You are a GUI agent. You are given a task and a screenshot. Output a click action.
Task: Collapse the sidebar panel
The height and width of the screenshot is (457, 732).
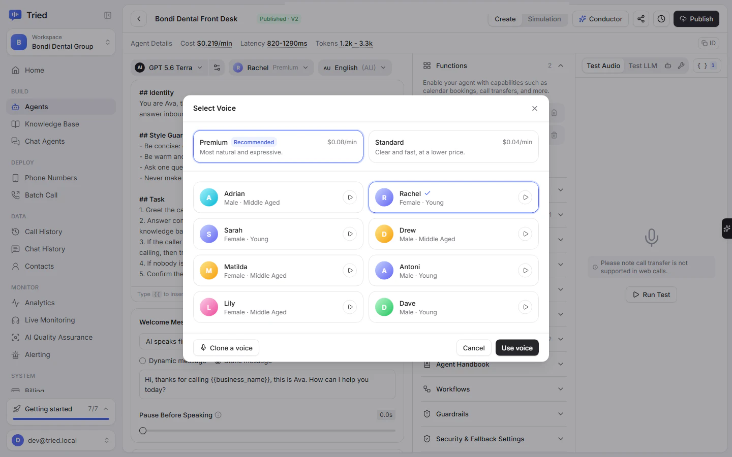tap(108, 15)
